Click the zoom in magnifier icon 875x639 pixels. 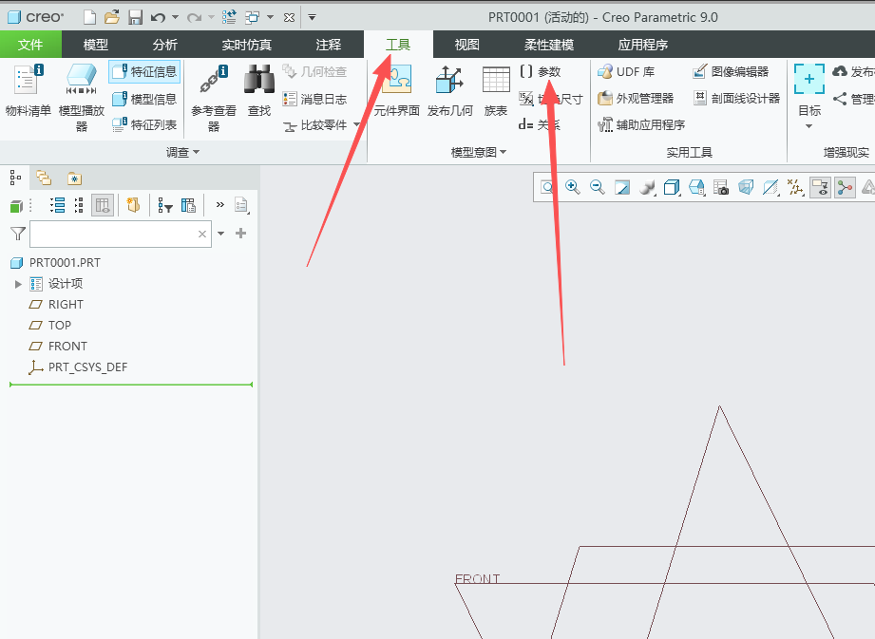572,187
